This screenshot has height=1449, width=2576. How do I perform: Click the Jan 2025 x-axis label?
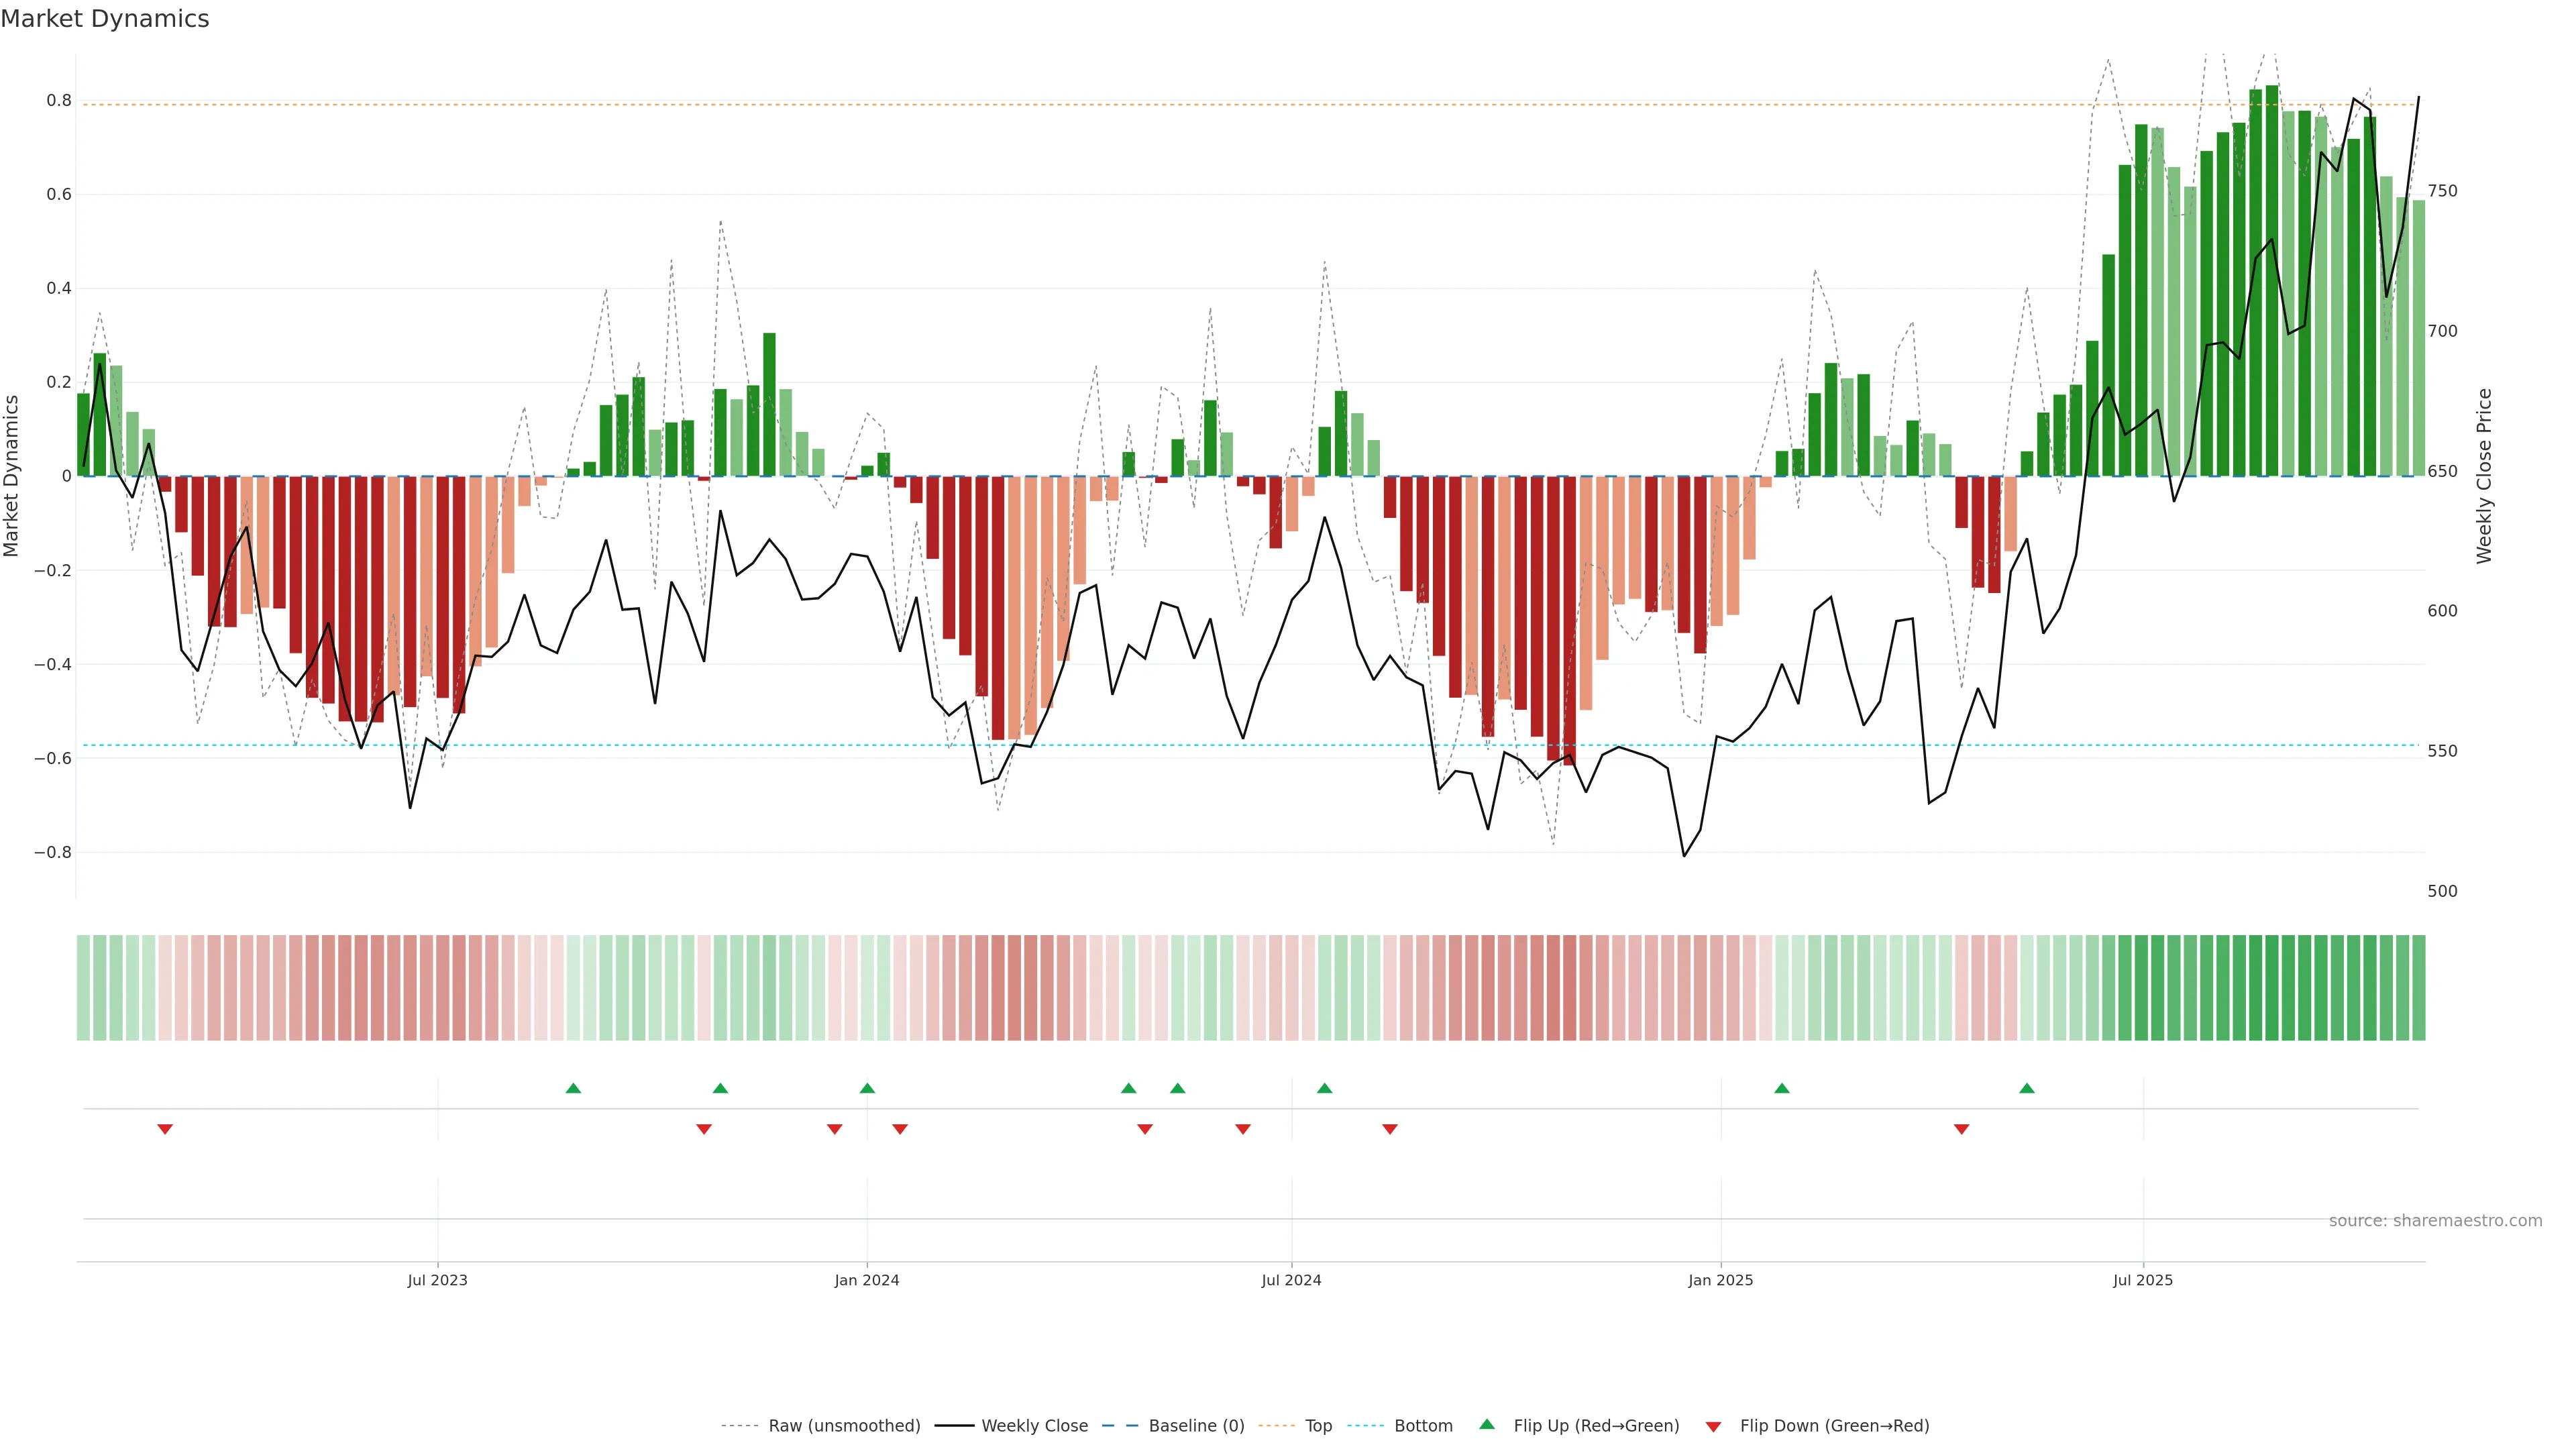tap(1720, 1280)
